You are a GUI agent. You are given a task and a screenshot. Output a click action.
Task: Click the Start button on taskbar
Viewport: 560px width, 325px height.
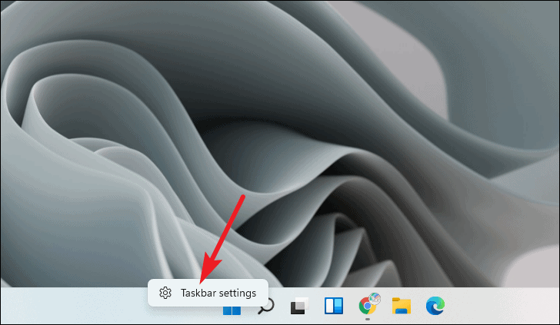pos(232,310)
